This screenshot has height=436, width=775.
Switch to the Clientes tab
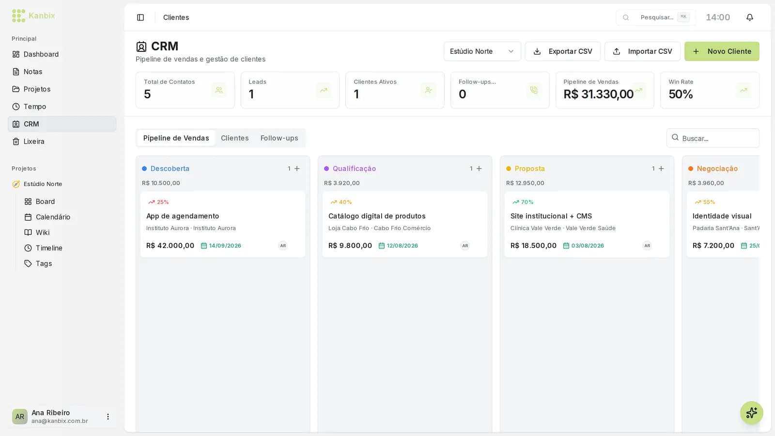click(x=235, y=138)
